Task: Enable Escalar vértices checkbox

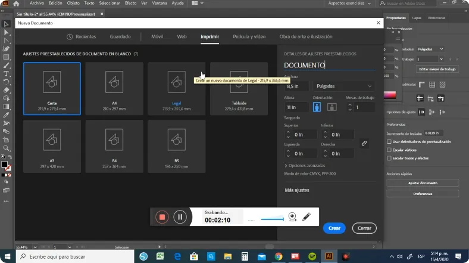Action: (x=389, y=150)
